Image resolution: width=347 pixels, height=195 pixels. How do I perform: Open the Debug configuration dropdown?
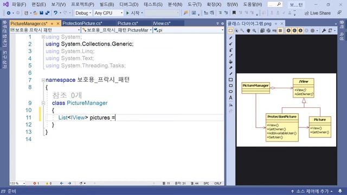coord(83,13)
